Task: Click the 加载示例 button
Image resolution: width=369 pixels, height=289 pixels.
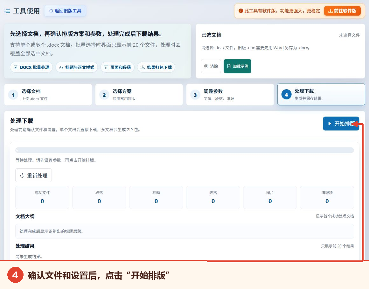Action: coord(237,66)
